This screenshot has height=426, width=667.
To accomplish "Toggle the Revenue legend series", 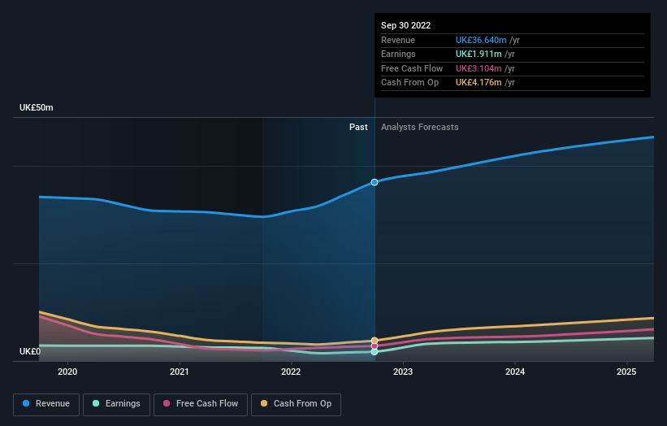I will [x=46, y=404].
